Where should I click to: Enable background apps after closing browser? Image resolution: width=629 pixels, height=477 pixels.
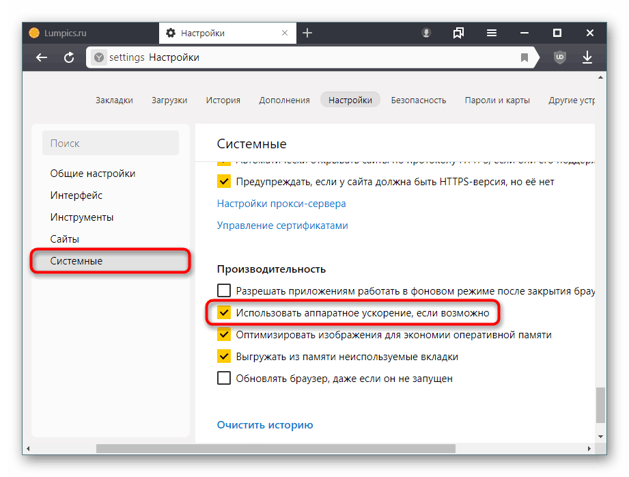(224, 291)
